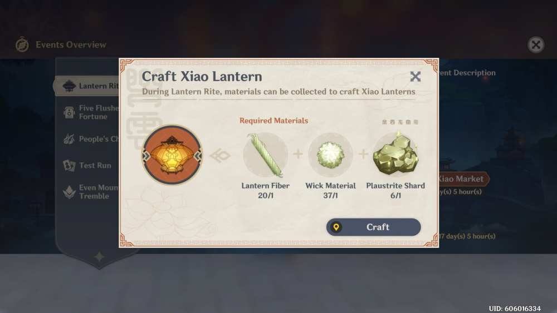Click the Test Run cards icon
557x313 pixels.
point(69,165)
